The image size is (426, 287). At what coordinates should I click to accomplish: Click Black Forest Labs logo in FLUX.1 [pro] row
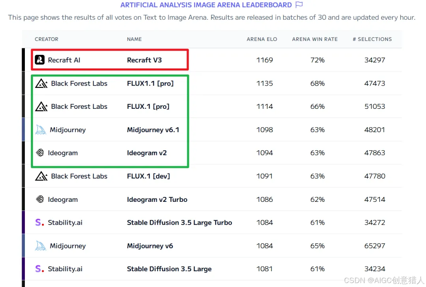pos(41,106)
